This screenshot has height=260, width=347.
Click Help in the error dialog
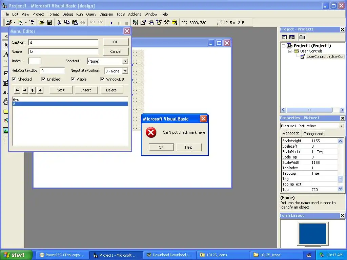pos(188,147)
